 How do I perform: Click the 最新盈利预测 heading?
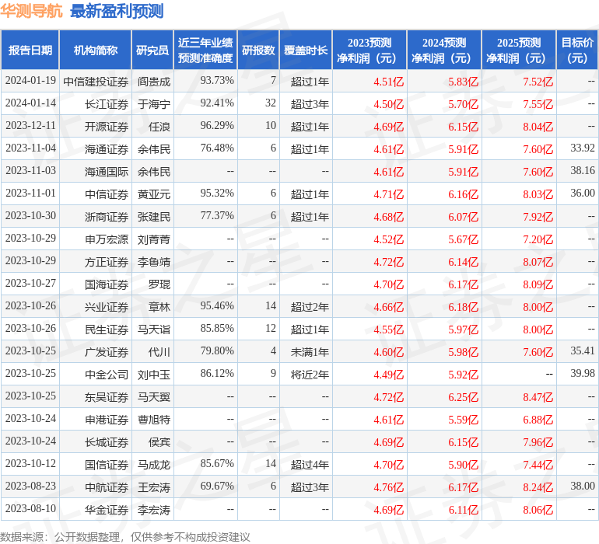[117, 11]
